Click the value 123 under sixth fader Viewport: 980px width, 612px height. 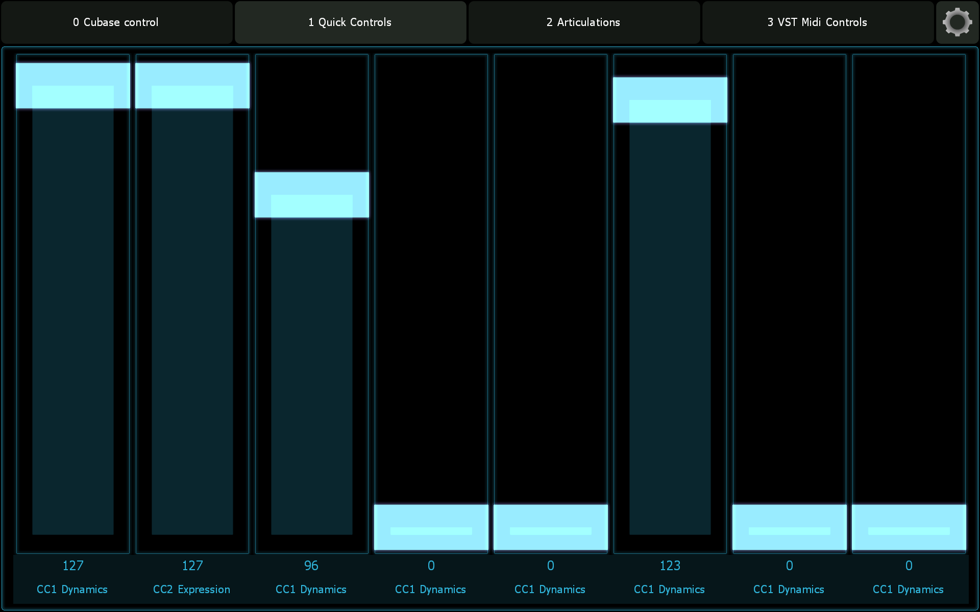click(670, 566)
